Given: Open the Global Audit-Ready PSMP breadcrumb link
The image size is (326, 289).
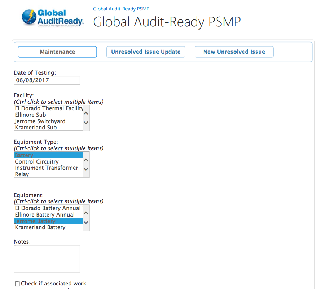Looking at the screenshot, I should tap(121, 9).
